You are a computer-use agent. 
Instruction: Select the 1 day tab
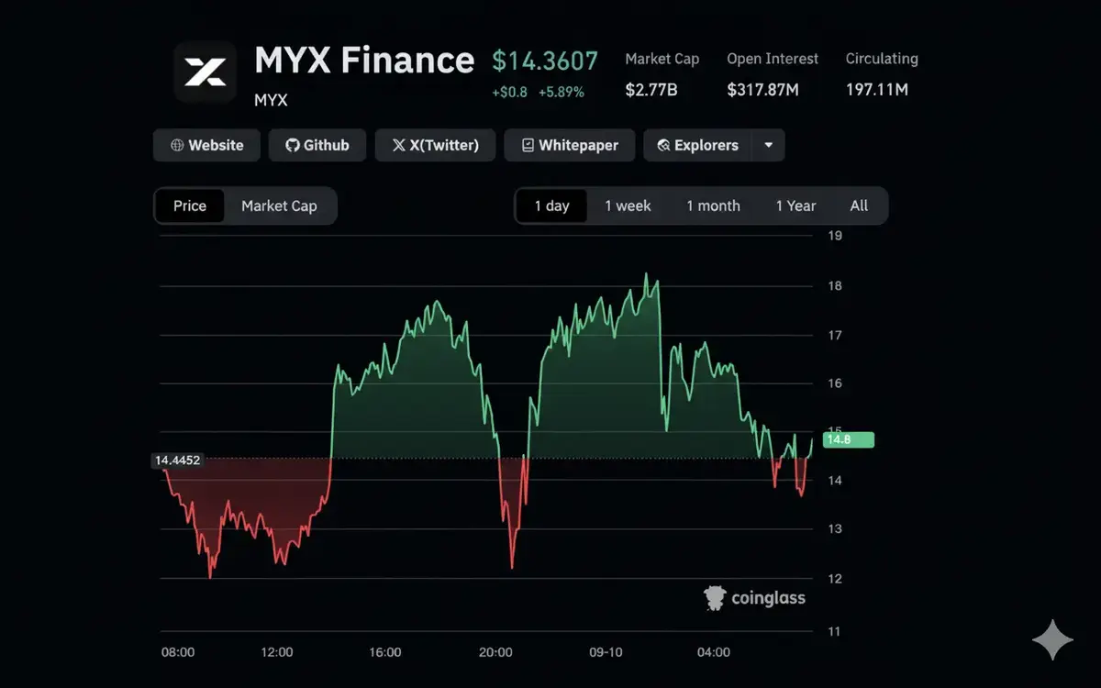[552, 205]
